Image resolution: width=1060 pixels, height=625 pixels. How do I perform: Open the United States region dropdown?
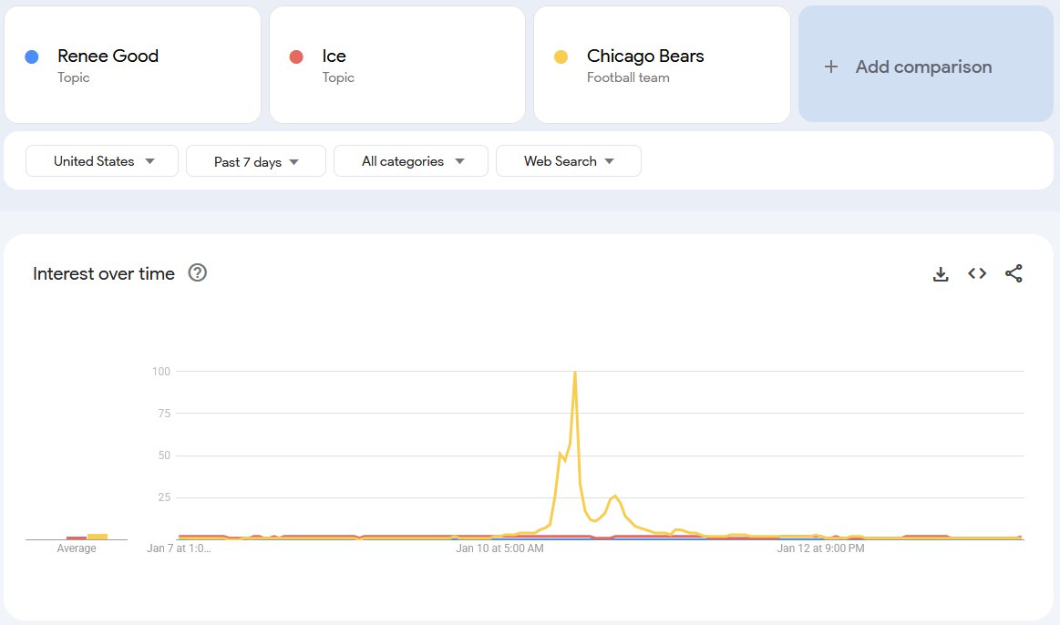click(102, 161)
